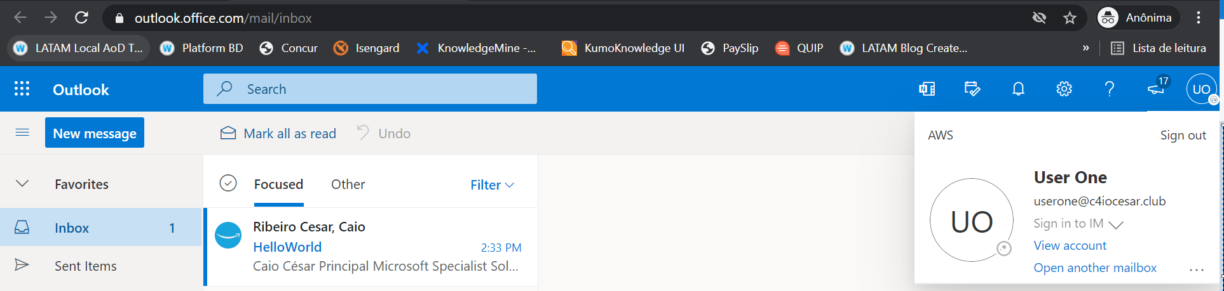1224x291 pixels.
Task: Click the Undo command
Action: [x=383, y=133]
